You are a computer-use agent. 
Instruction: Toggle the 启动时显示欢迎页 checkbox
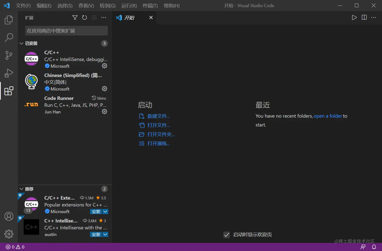click(x=227, y=235)
